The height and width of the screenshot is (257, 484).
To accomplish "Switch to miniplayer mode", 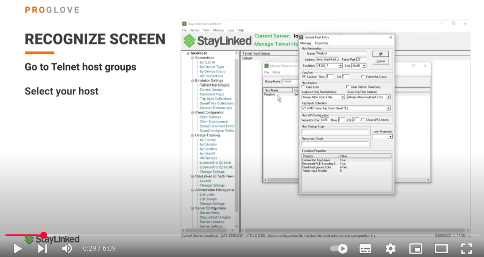I will pyautogui.click(x=416, y=249).
